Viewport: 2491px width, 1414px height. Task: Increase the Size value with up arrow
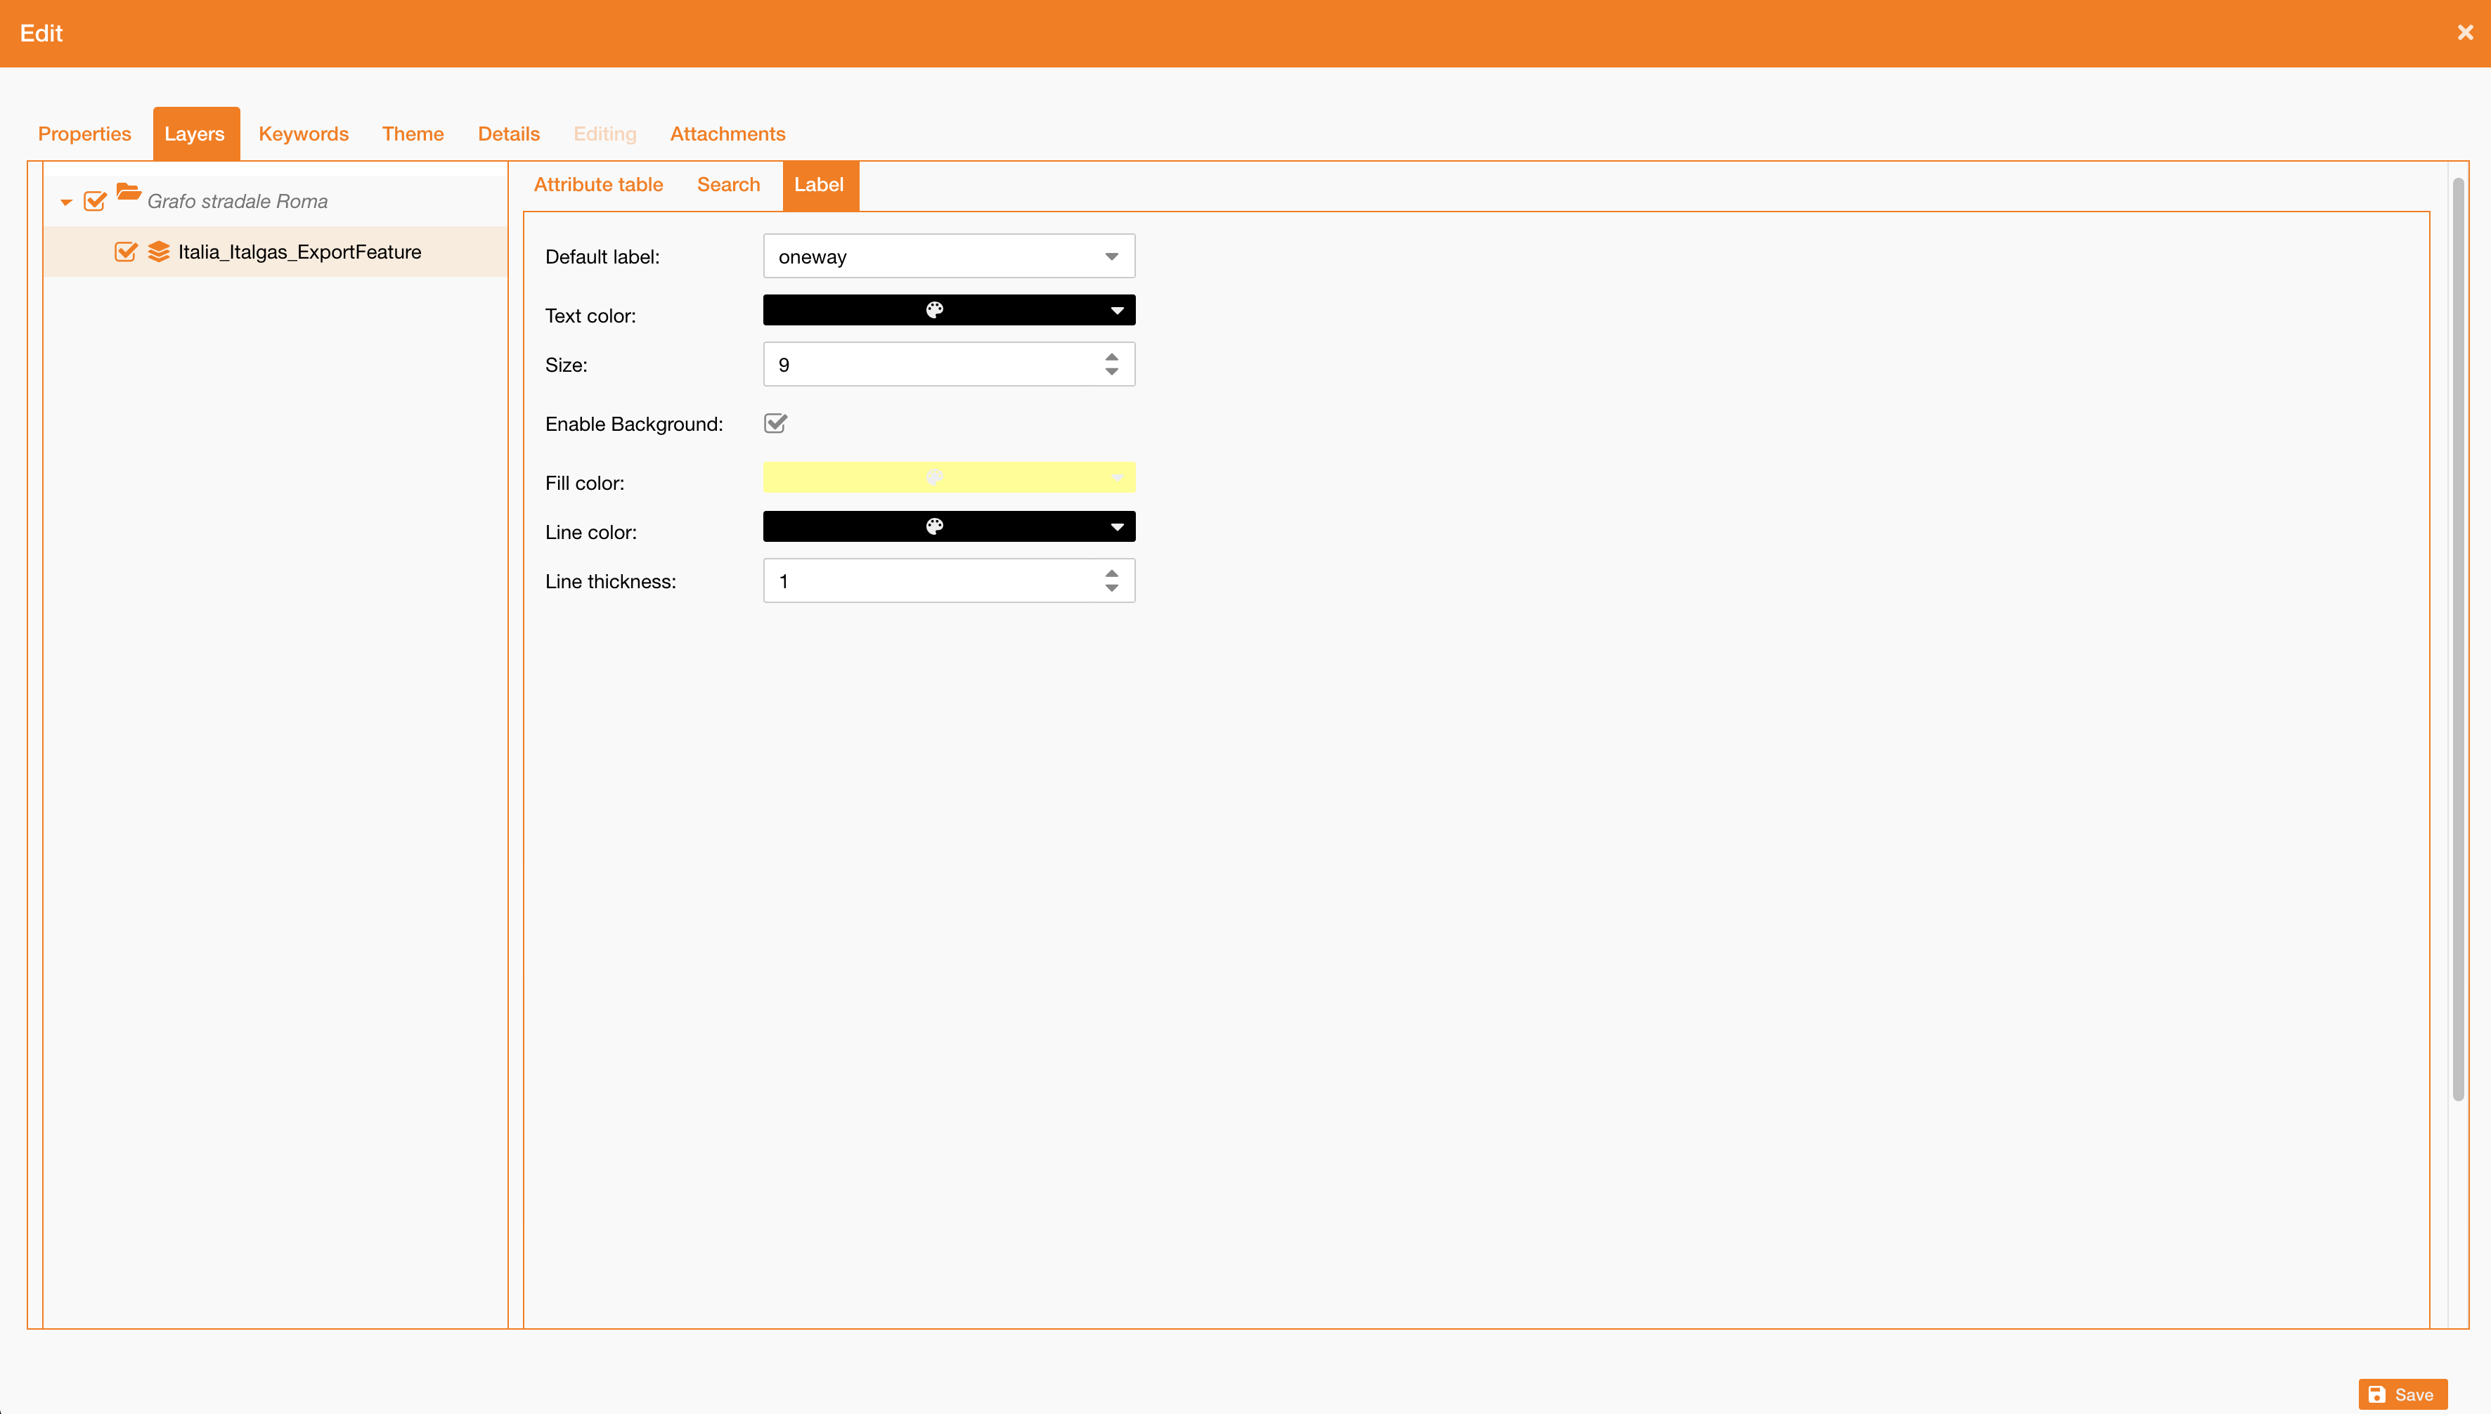click(1112, 358)
